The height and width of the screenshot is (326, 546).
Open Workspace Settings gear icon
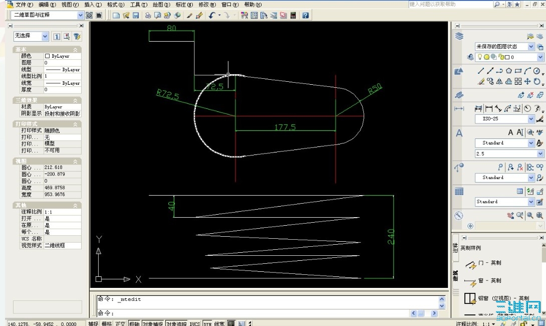coord(90,16)
